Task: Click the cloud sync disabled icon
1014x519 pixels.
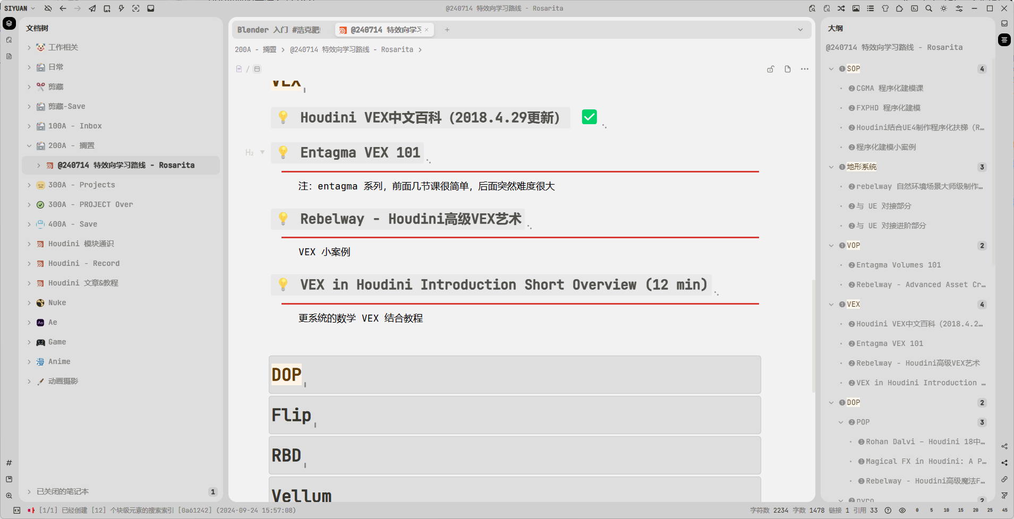Action: [x=48, y=8]
